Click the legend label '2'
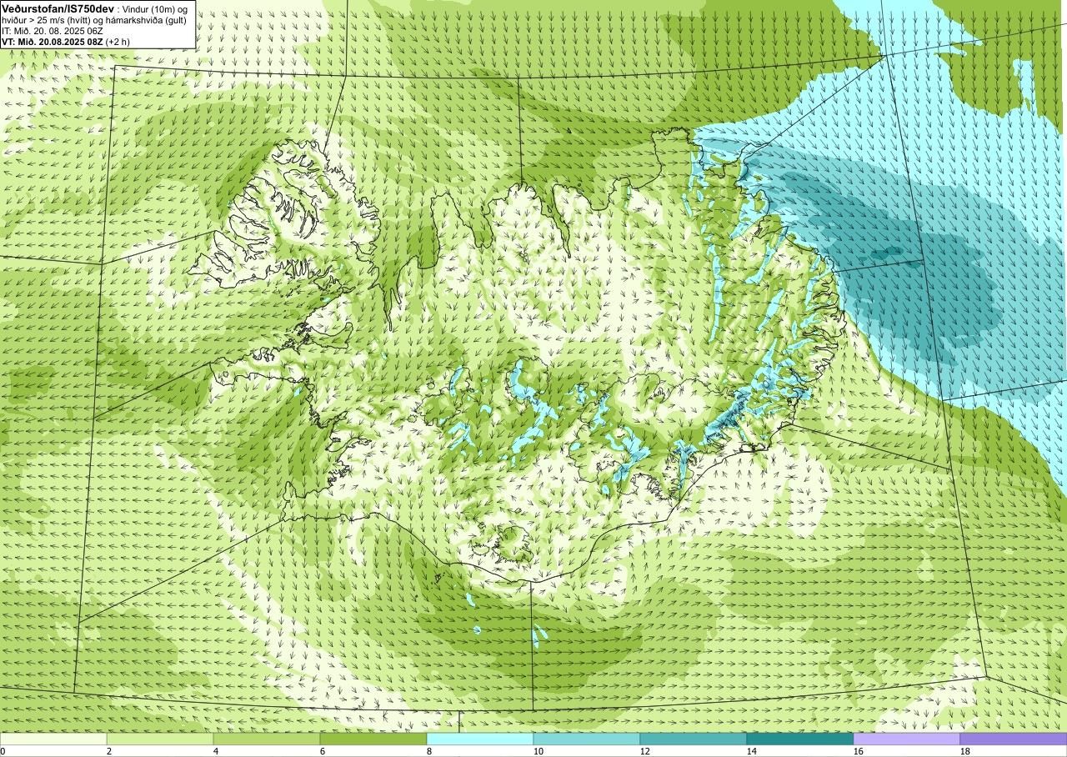Screen dimensions: 1067x757 click(109, 751)
